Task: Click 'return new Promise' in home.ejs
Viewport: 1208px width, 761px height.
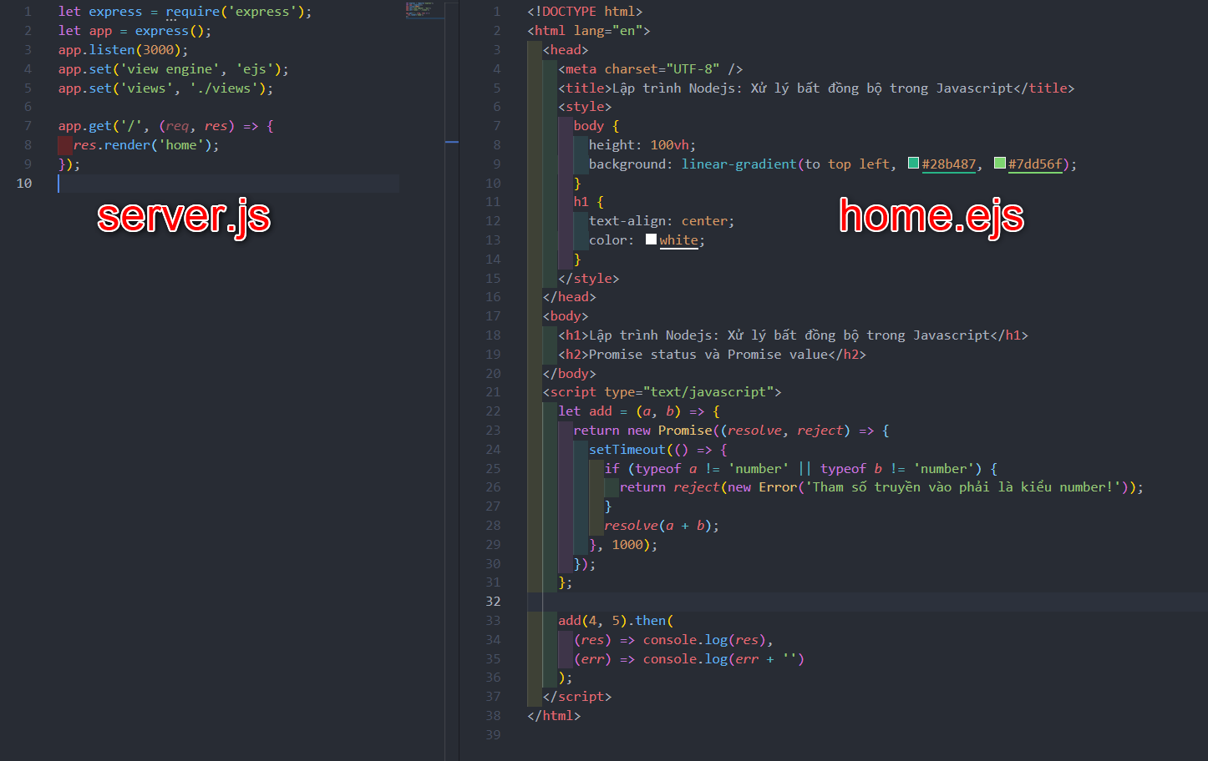Action: [643, 431]
